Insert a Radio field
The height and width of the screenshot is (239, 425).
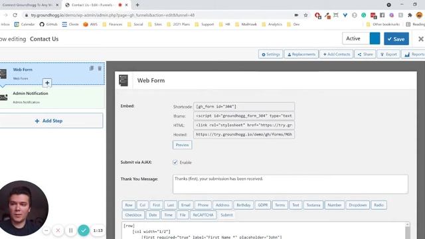pos(379,205)
